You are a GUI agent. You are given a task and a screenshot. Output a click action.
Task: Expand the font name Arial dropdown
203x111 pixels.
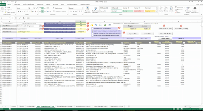pyautogui.click(x=28, y=8)
